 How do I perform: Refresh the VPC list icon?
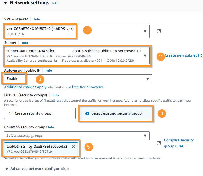(x=159, y=31)
